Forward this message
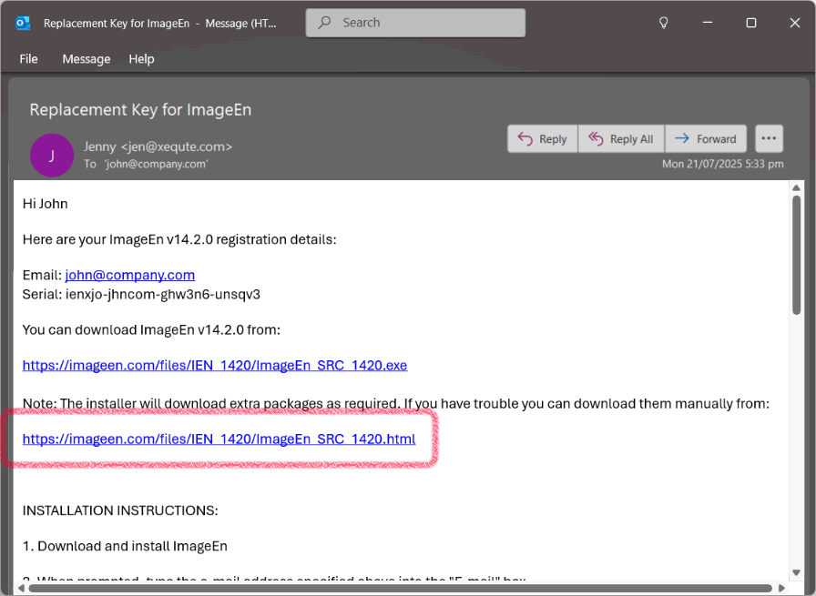Screen dimensions: 816x596 click(x=706, y=139)
